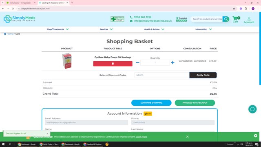Image resolution: width=261 pixels, height=147 pixels.
Task: Apply the discount code
Action: tap(203, 75)
